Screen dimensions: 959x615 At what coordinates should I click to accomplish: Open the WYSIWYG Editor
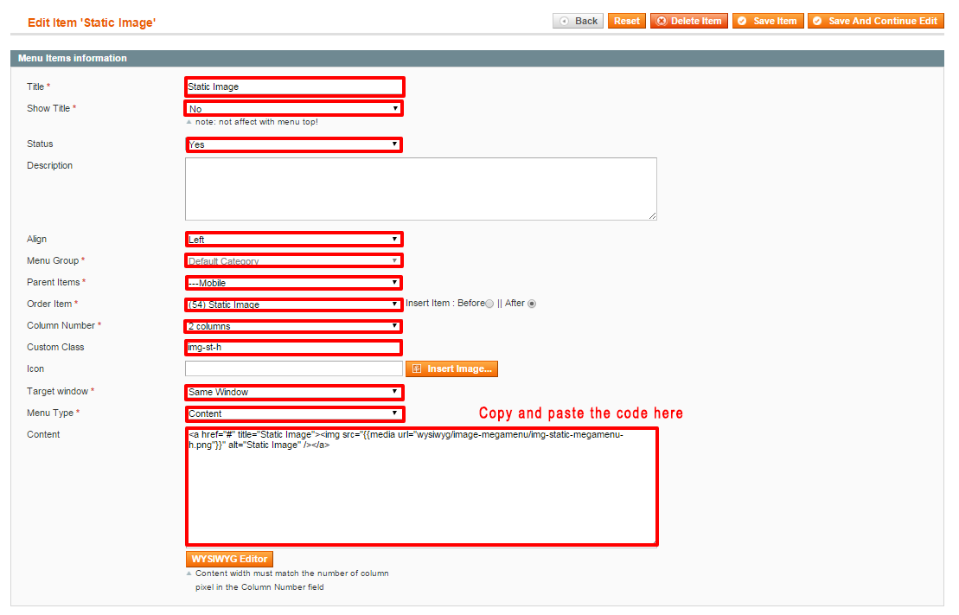pyautogui.click(x=229, y=559)
